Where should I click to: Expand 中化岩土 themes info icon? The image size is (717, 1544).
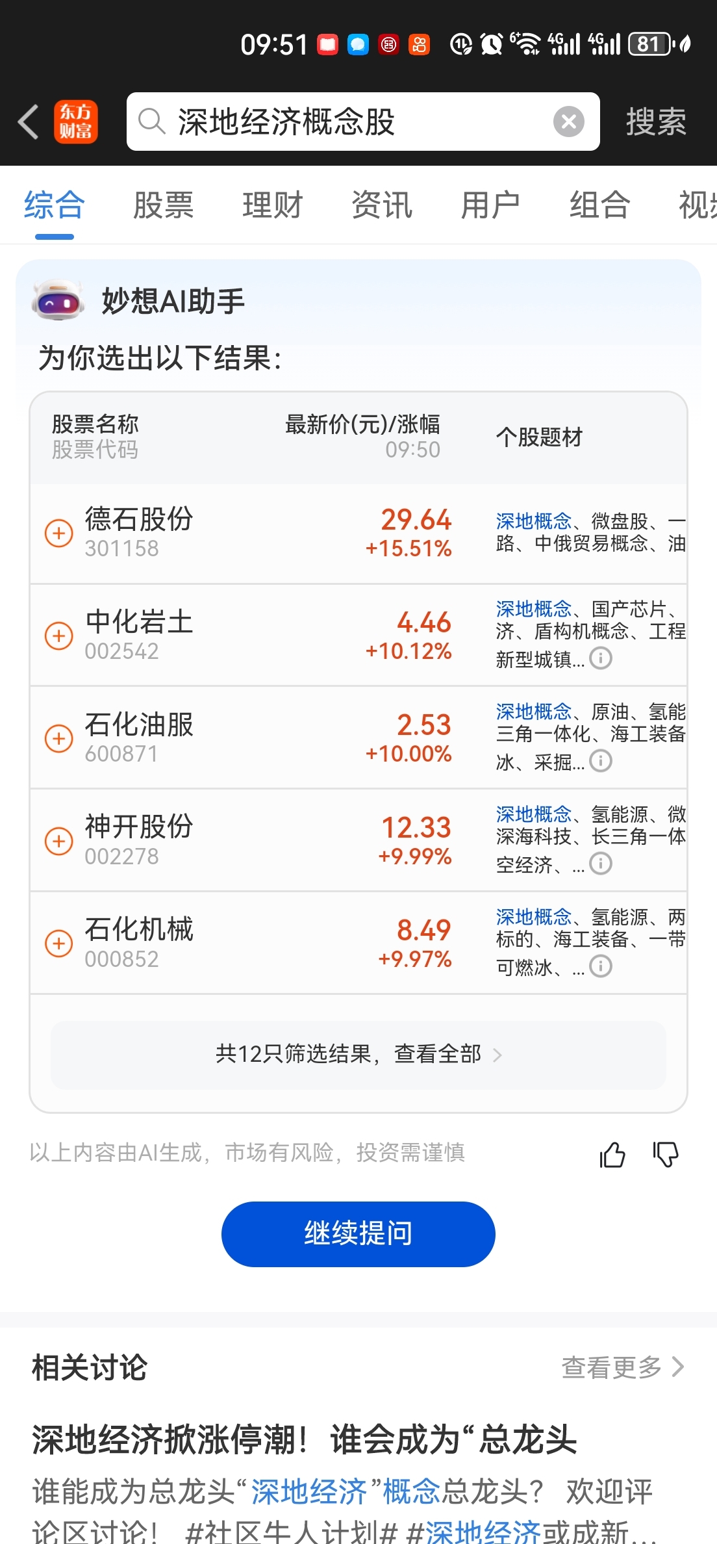[601, 658]
